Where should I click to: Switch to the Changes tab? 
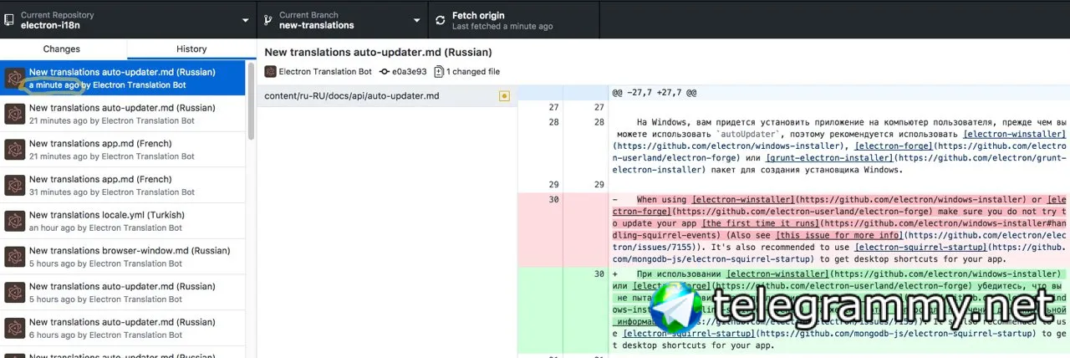[x=62, y=49]
